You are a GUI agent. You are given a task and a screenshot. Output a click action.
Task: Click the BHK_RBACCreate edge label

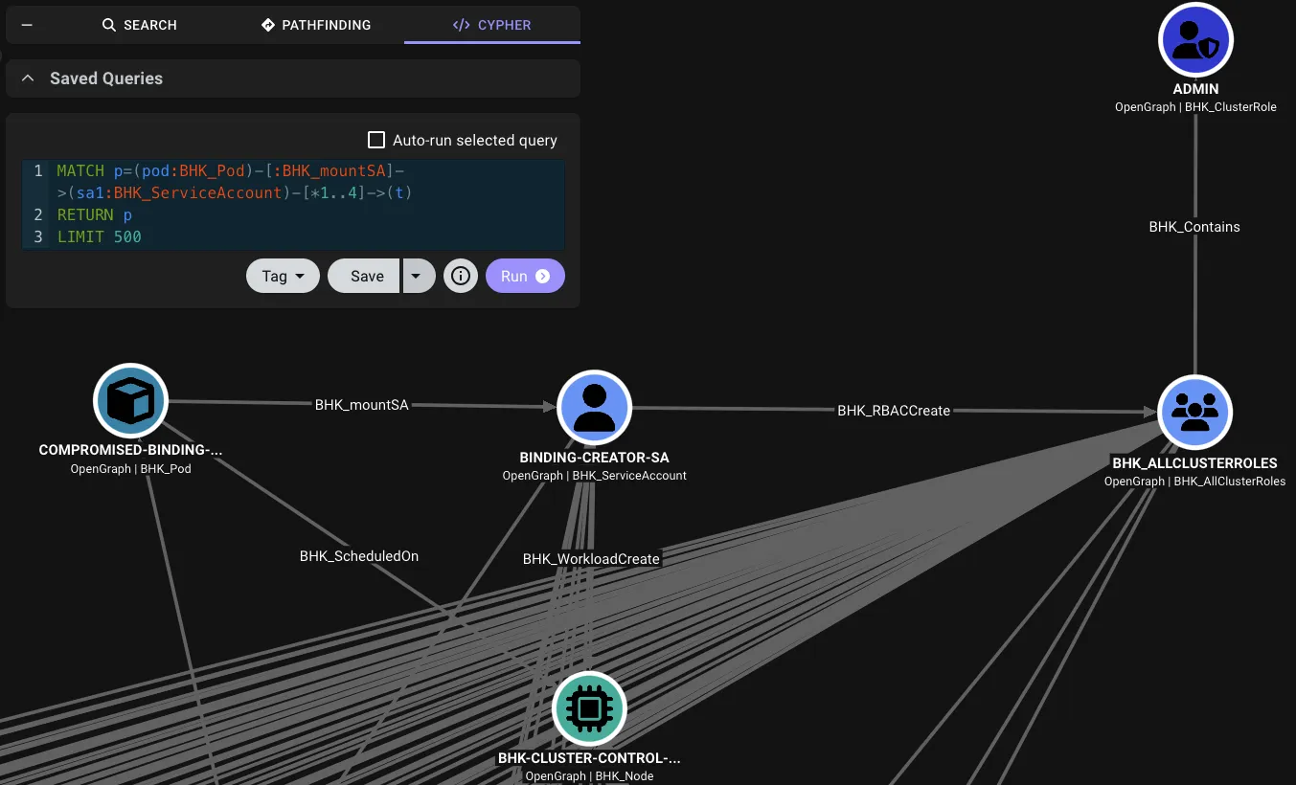pyautogui.click(x=894, y=410)
